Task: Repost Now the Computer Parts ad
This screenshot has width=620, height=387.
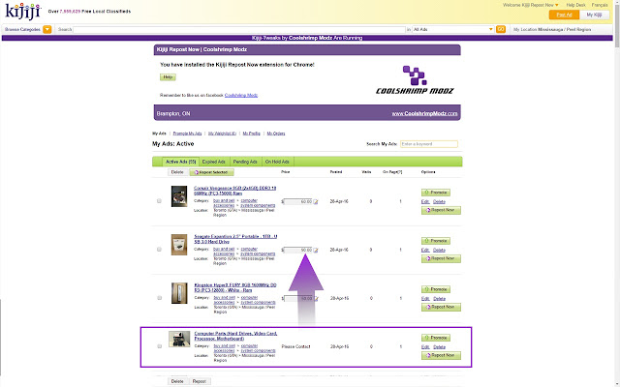Action: pos(441,355)
